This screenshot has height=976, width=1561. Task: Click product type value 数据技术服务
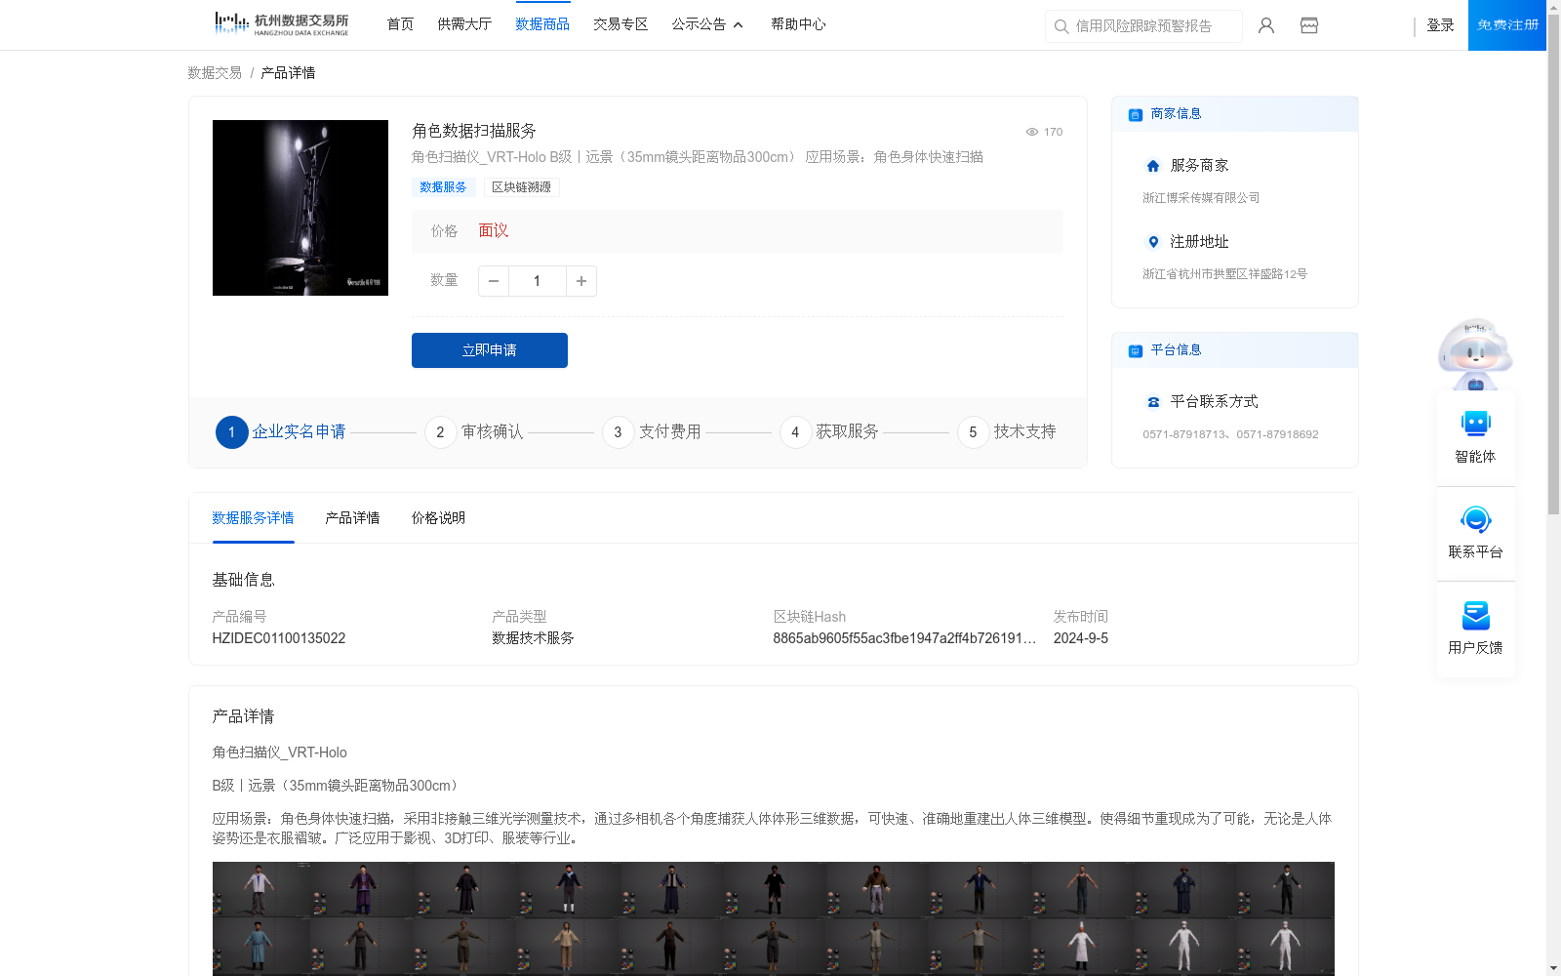(533, 638)
